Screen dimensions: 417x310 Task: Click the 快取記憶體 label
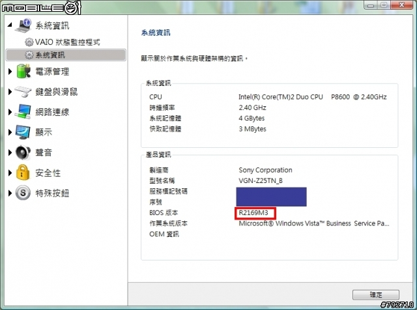click(165, 129)
